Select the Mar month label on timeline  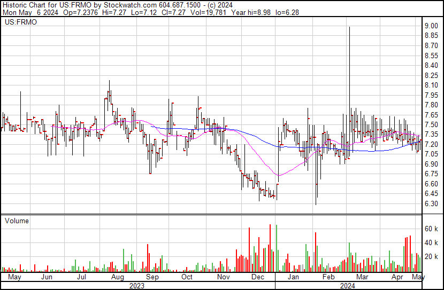(363, 278)
